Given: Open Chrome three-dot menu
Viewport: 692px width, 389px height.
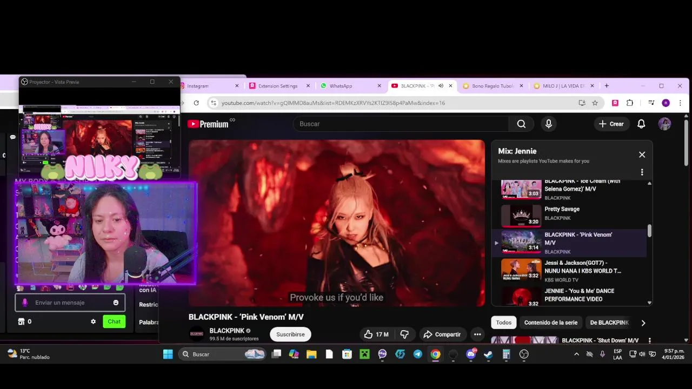Looking at the screenshot, I should pyautogui.click(x=680, y=103).
